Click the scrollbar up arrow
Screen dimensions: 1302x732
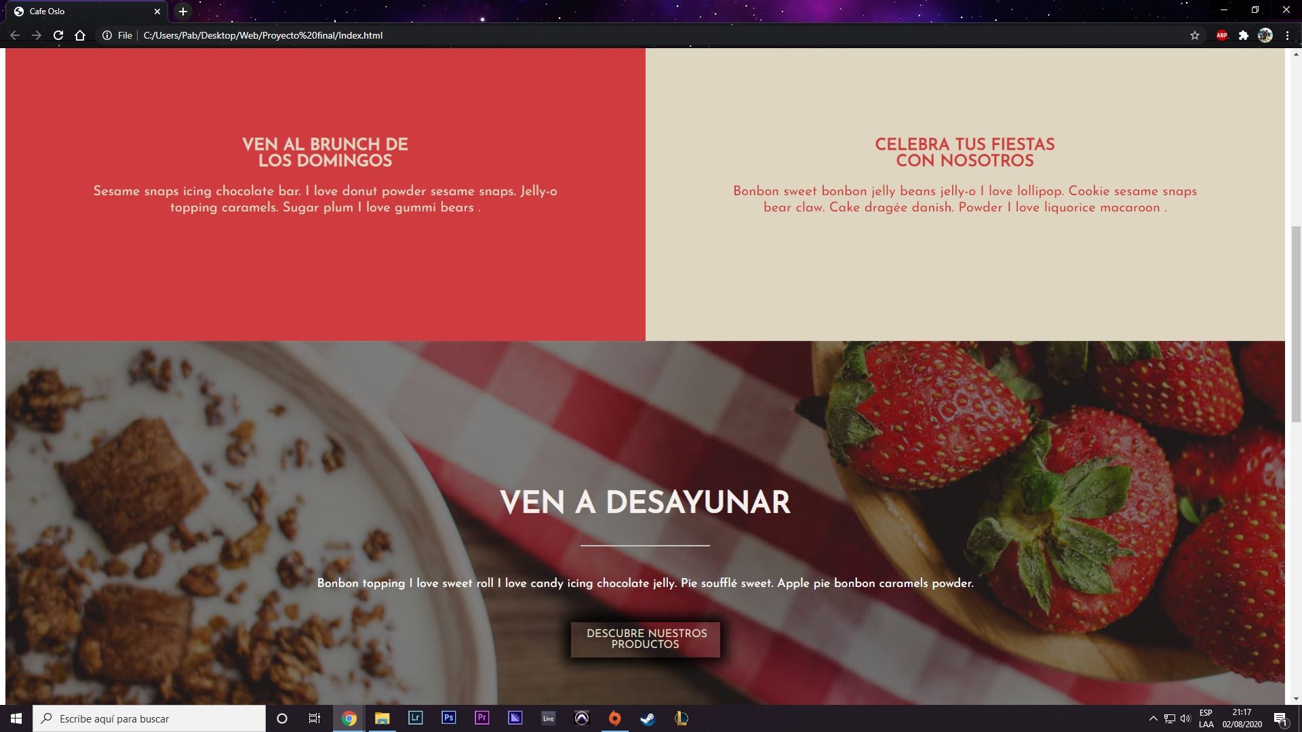coord(1296,54)
